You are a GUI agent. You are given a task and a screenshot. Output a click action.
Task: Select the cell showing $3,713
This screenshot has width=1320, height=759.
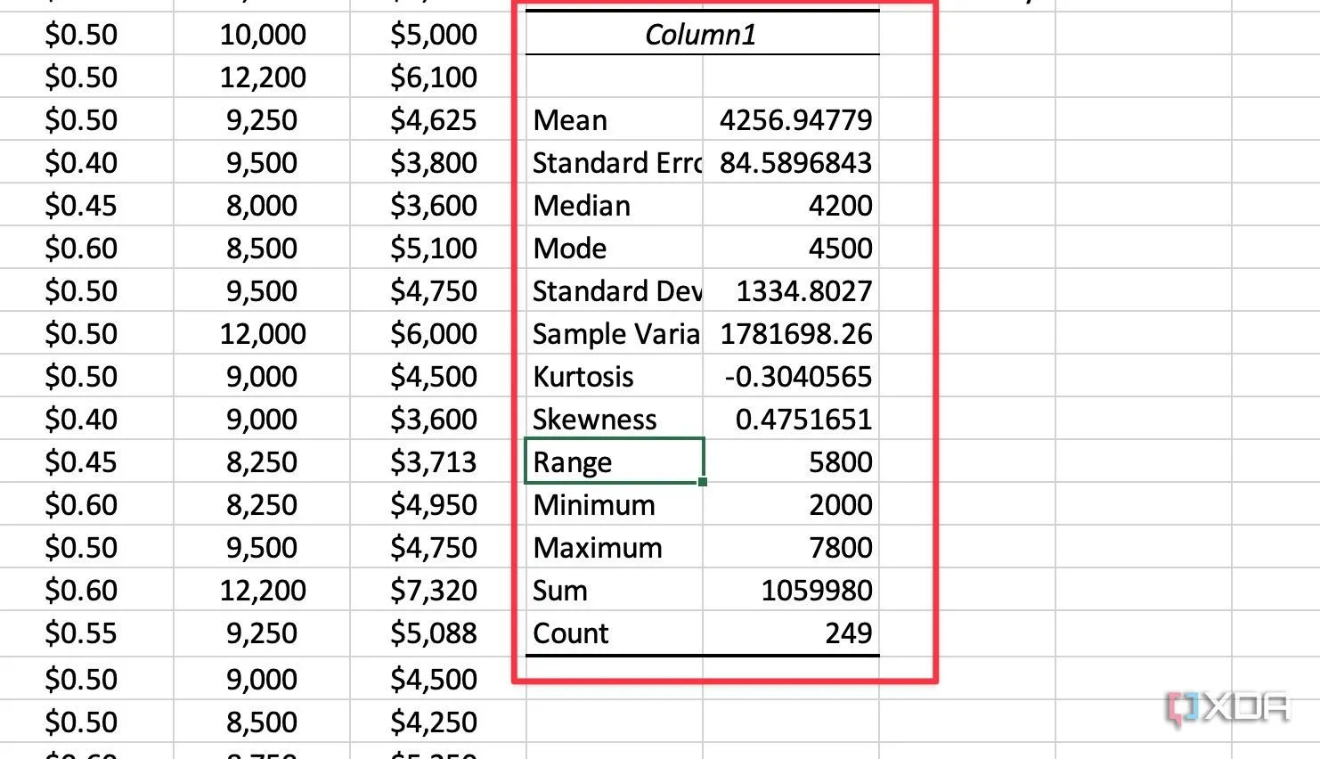click(x=434, y=462)
